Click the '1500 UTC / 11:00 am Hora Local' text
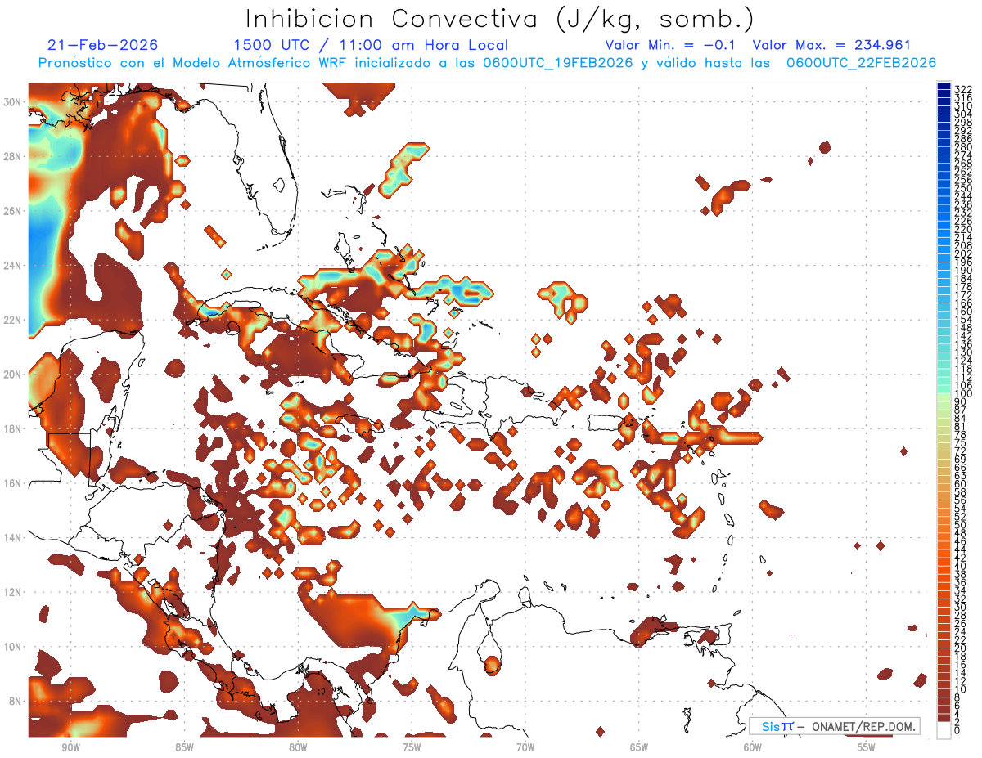982x758 pixels. point(371,45)
